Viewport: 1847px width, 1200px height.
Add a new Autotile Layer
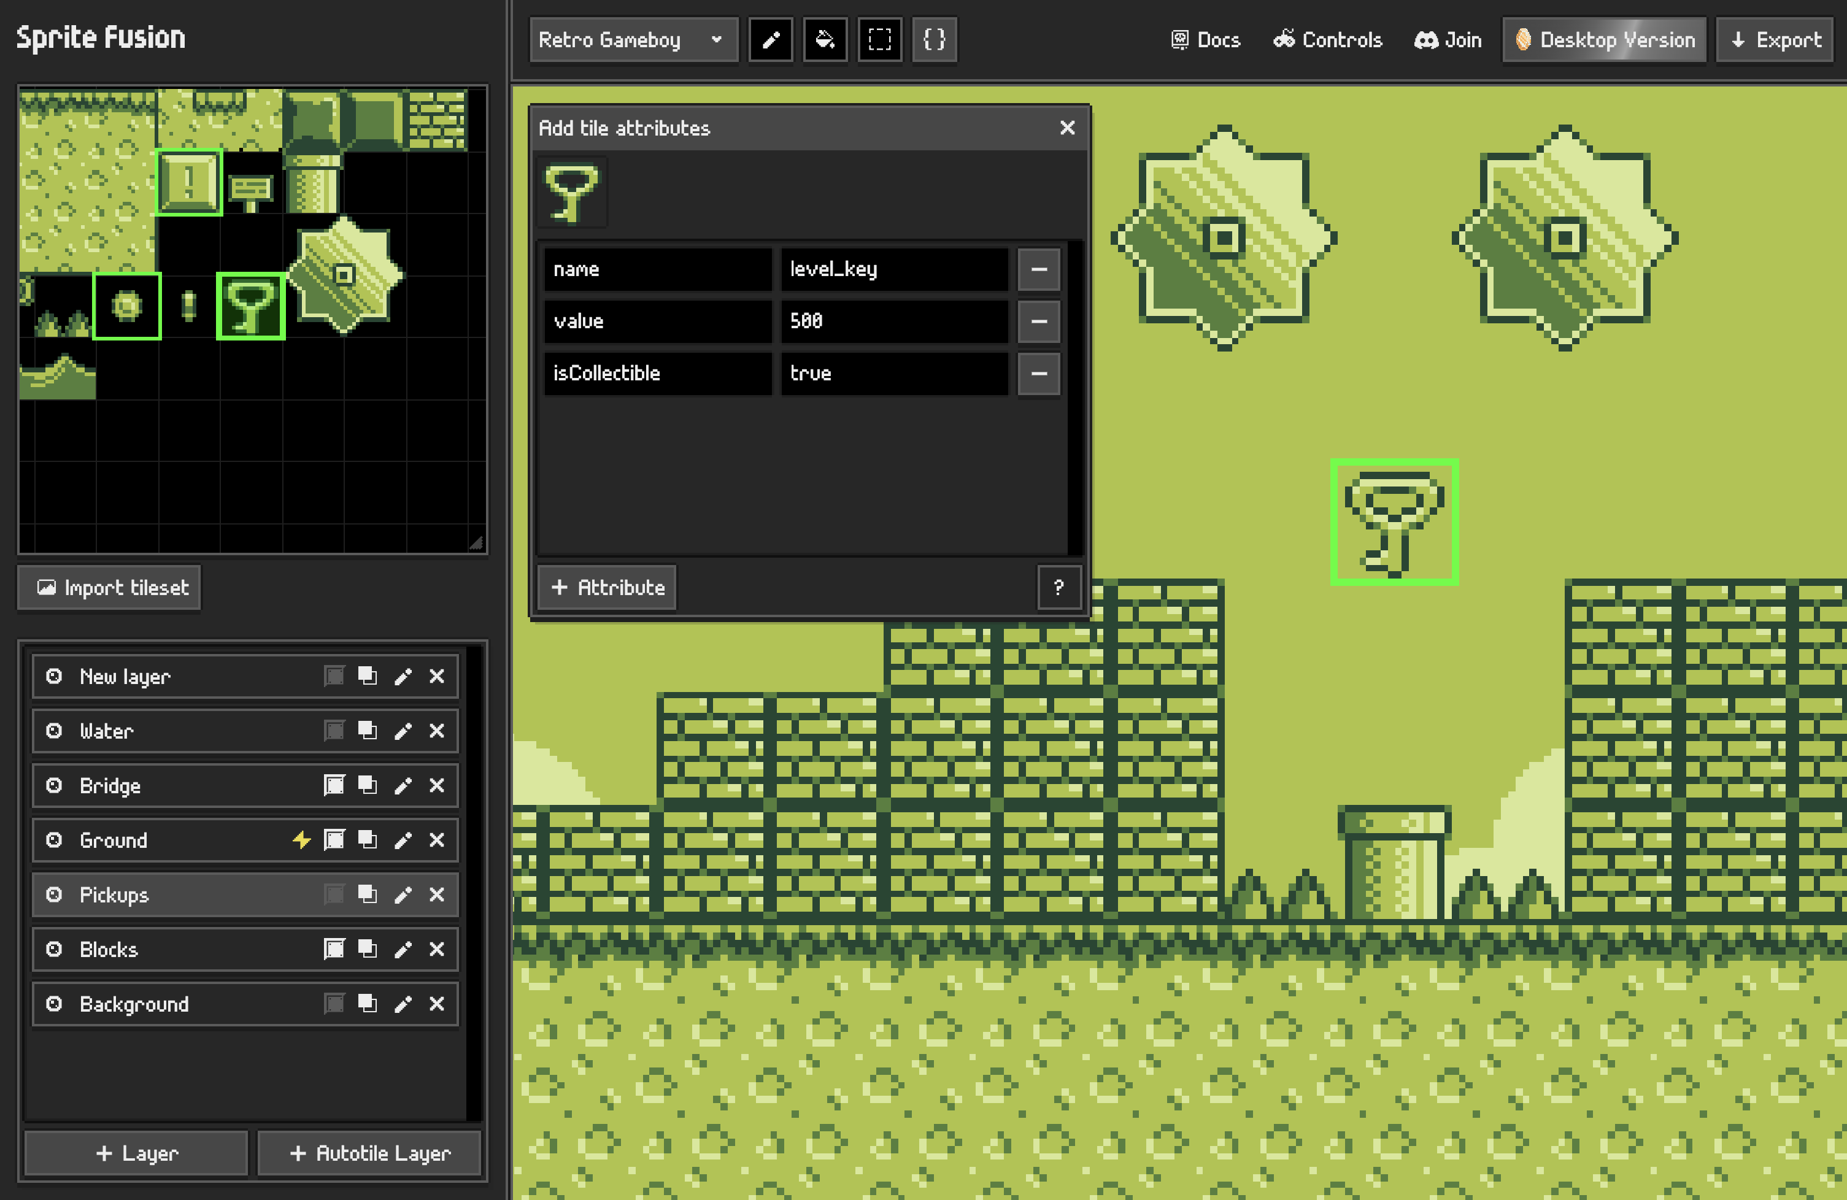point(369,1153)
